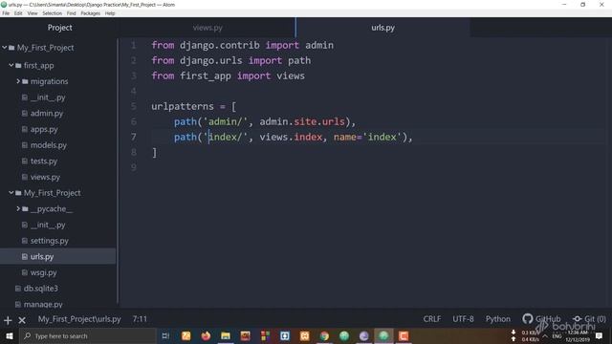The height and width of the screenshot is (344, 612).
Task: Open Task View on the taskbar
Action: coord(165,335)
